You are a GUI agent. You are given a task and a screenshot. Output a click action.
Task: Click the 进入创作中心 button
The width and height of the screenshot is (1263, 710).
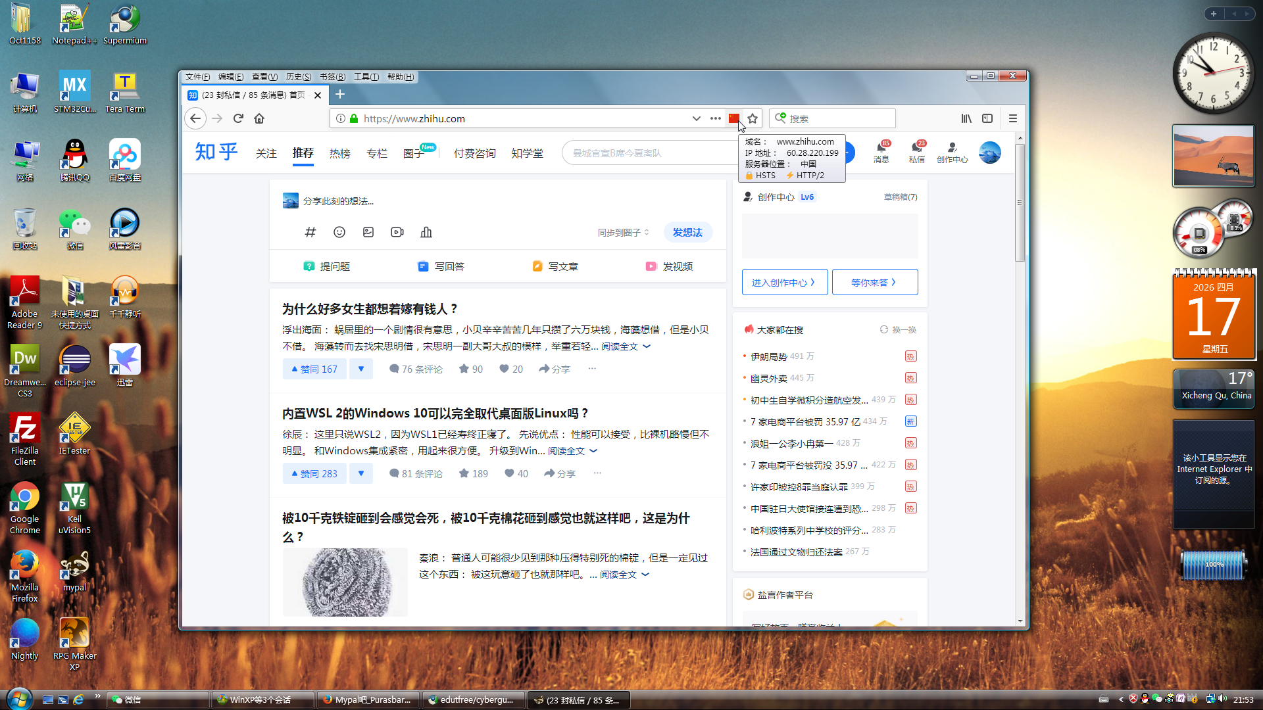[784, 282]
